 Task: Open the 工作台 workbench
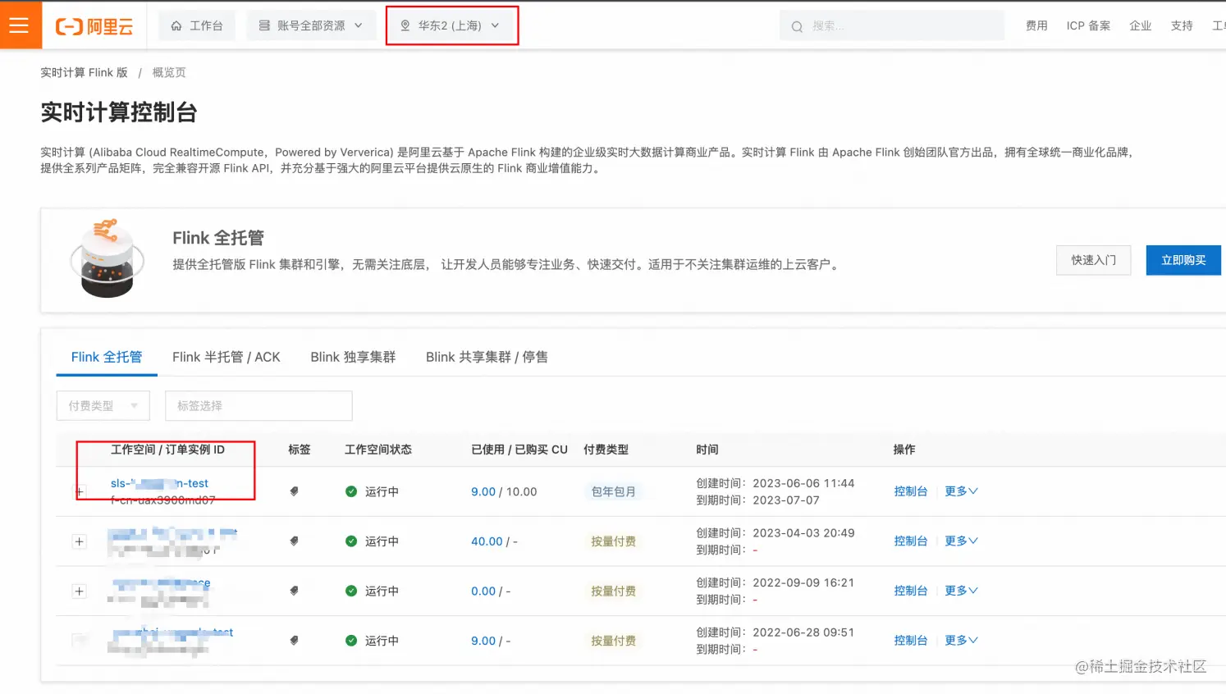pyautogui.click(x=197, y=26)
